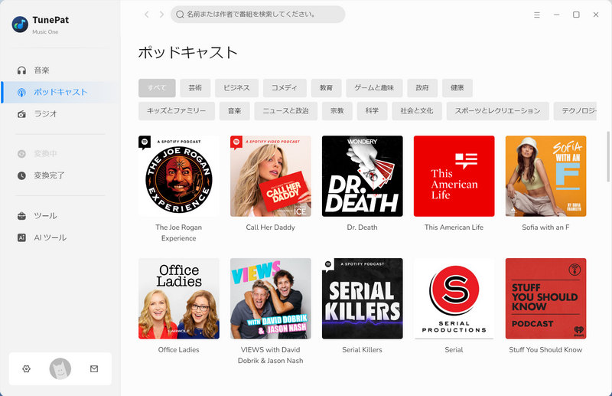Select the 芸術 category filter
This screenshot has width=612, height=396.
pos(195,88)
